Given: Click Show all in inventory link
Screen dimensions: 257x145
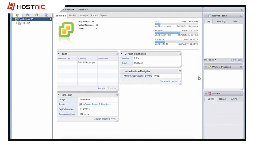Looking at the screenshot, I should (x=170, y=81).
